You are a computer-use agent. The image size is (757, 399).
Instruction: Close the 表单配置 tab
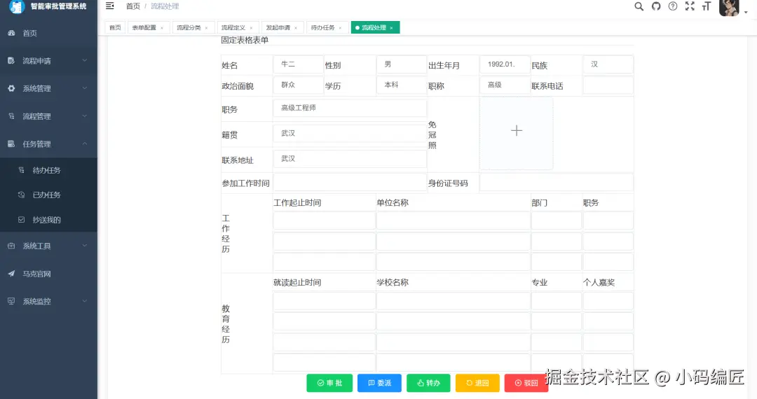coord(162,28)
